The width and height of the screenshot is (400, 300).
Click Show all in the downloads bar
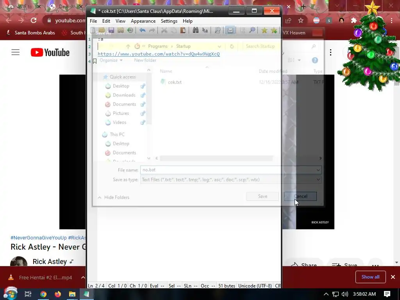point(370,277)
